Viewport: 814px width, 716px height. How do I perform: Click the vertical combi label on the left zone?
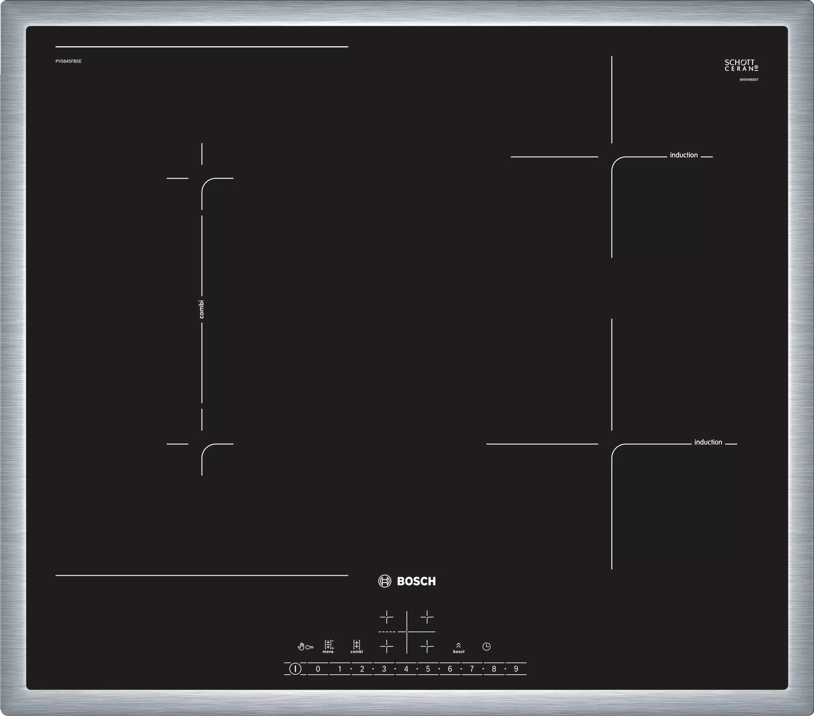(201, 309)
